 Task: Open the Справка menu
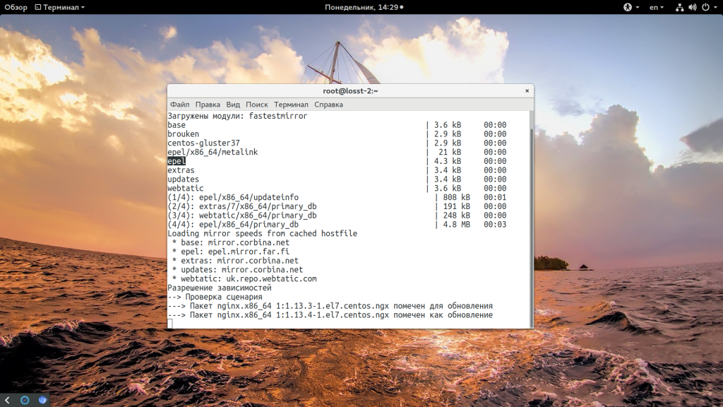click(328, 105)
